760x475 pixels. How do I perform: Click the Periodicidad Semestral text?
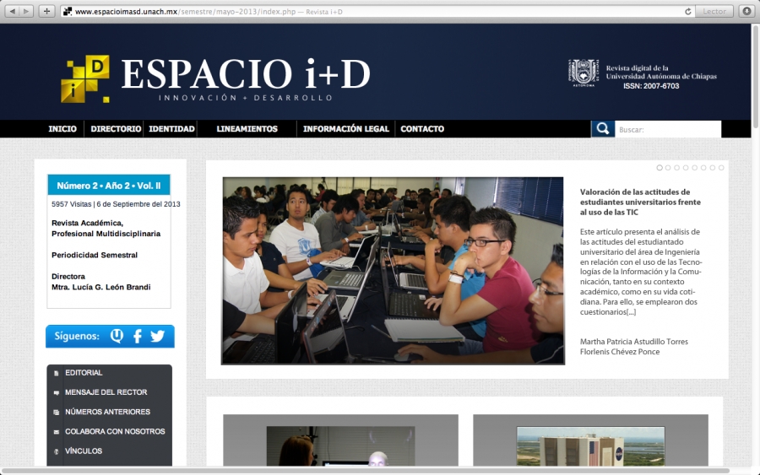tap(95, 255)
